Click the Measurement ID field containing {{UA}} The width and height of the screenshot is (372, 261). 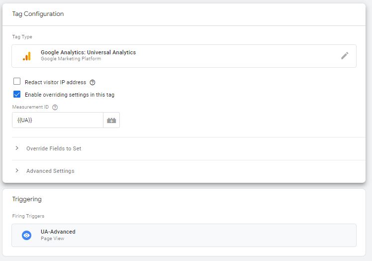pyautogui.click(x=58, y=120)
